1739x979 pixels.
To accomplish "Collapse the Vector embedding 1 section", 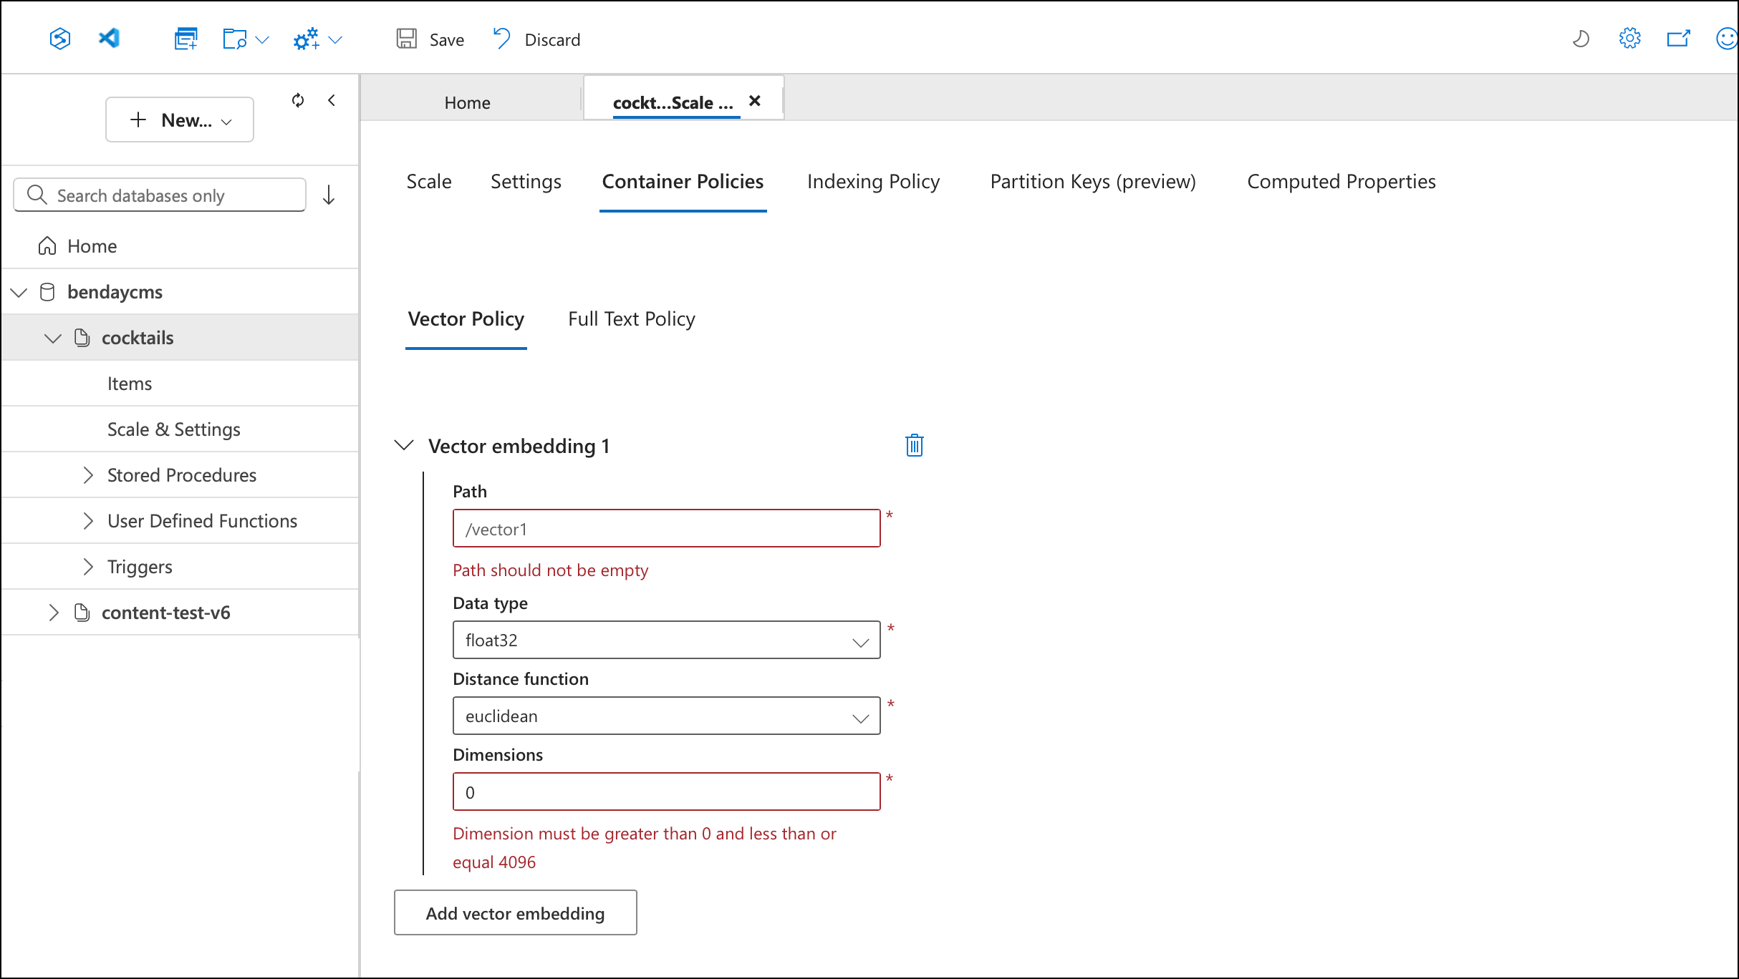I will point(405,445).
